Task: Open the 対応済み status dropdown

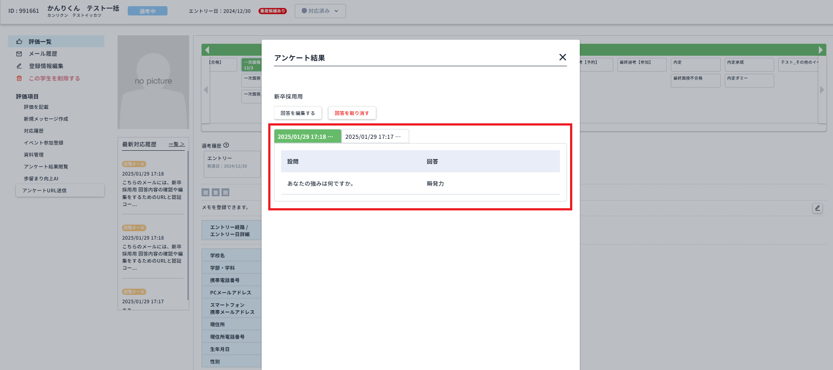Action: (x=320, y=11)
